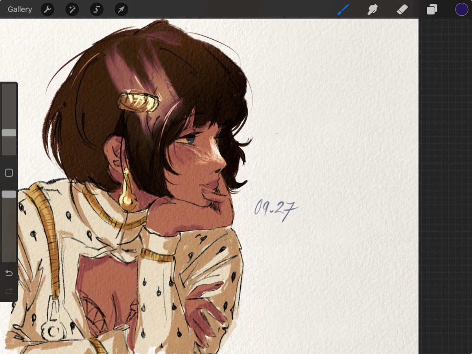Open the Adjustments magic wand menu
Image resolution: width=472 pixels, height=354 pixels.
(72, 9)
